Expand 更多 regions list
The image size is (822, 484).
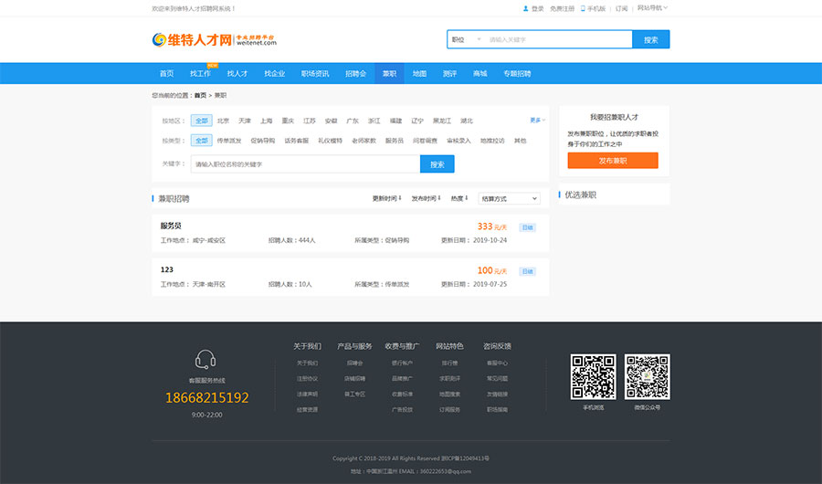537,121
